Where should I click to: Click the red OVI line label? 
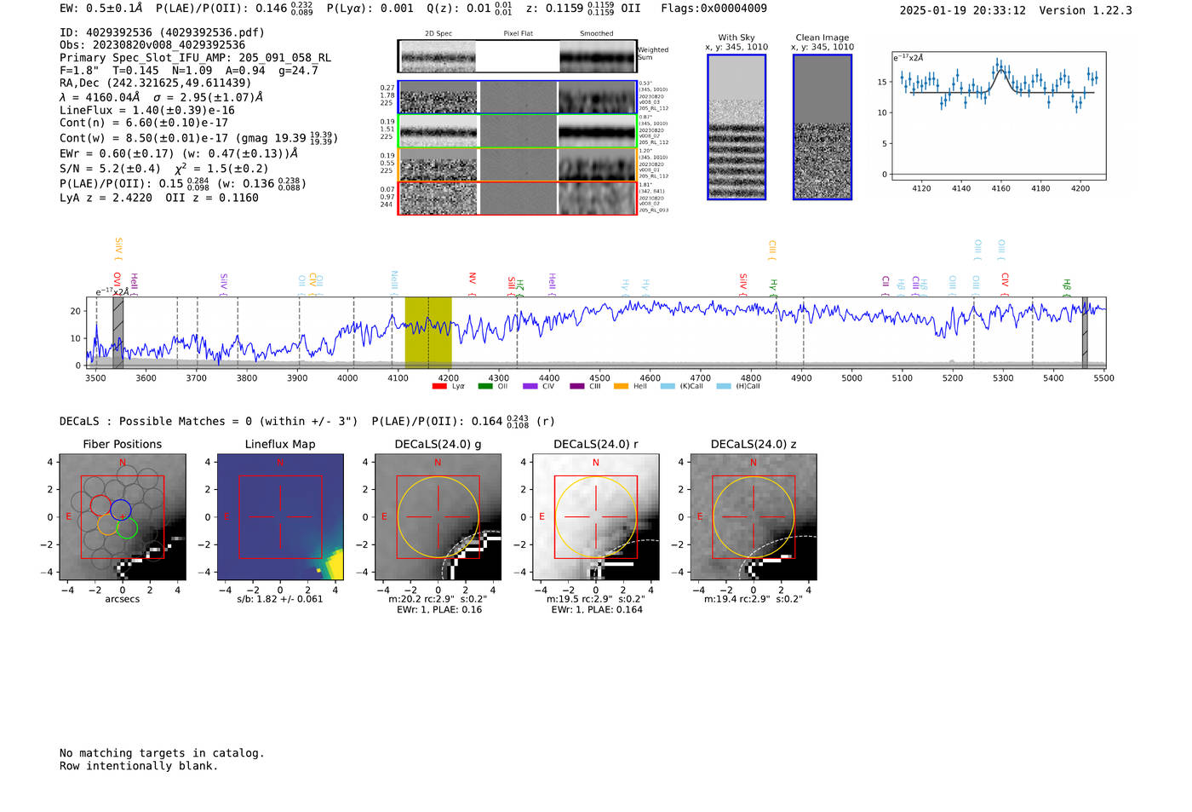pyautogui.click(x=117, y=283)
